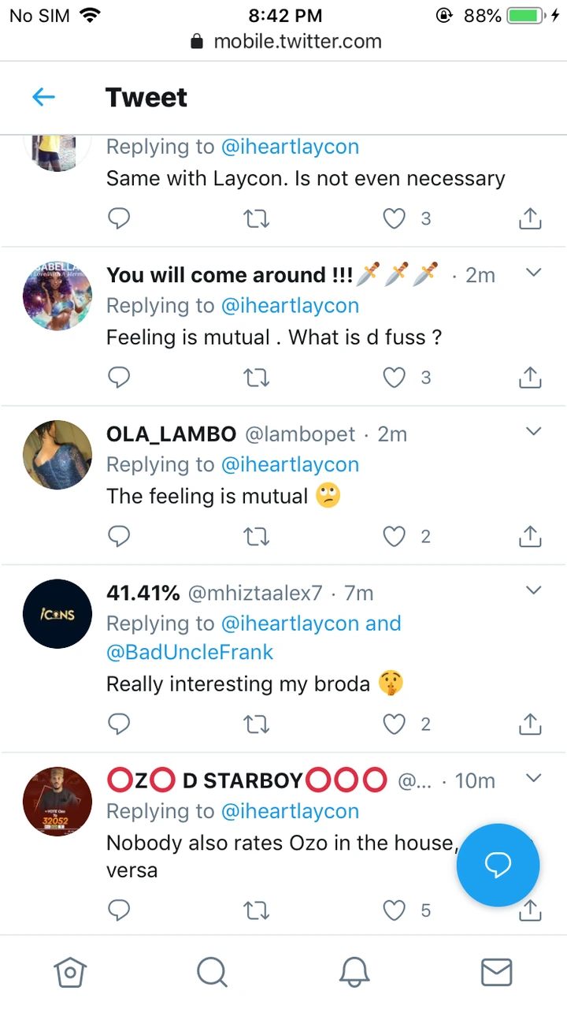567x1009 pixels.
Task: Open the chevron menu on 41.41%'s tweet
Action: coord(533,591)
